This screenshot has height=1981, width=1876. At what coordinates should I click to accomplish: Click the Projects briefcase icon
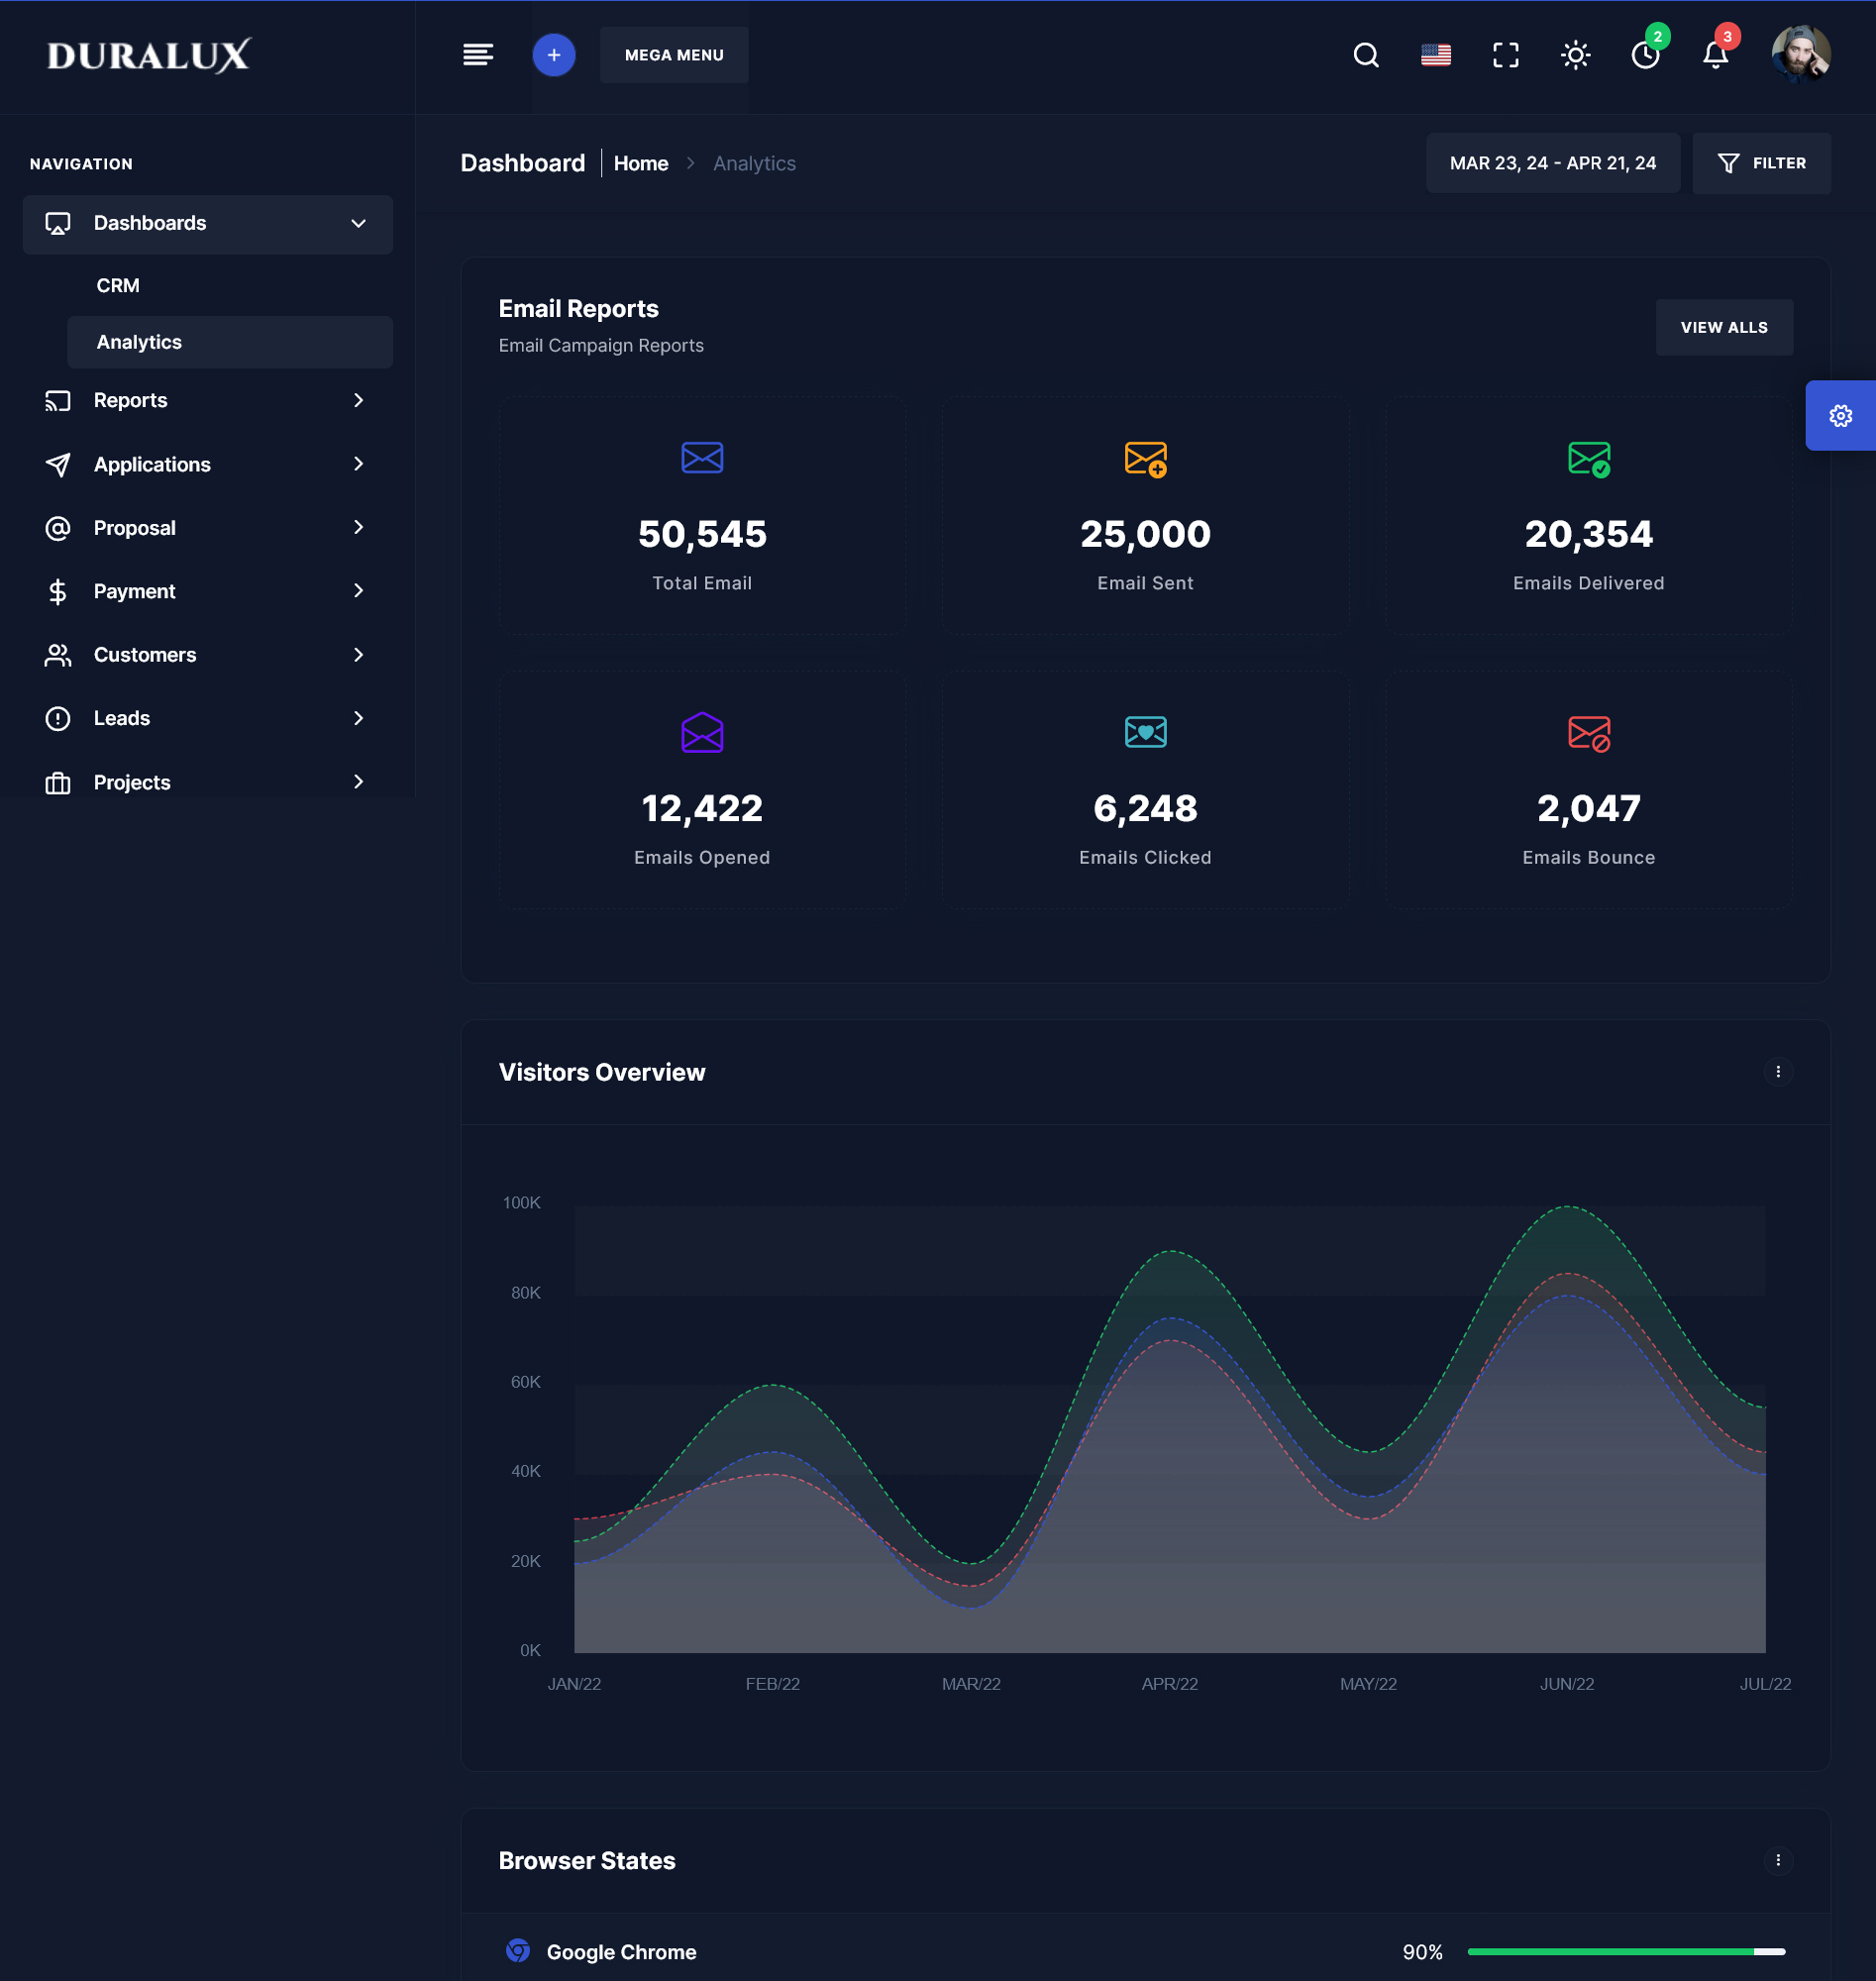58,783
